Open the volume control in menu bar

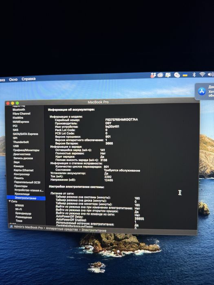(211, 74)
